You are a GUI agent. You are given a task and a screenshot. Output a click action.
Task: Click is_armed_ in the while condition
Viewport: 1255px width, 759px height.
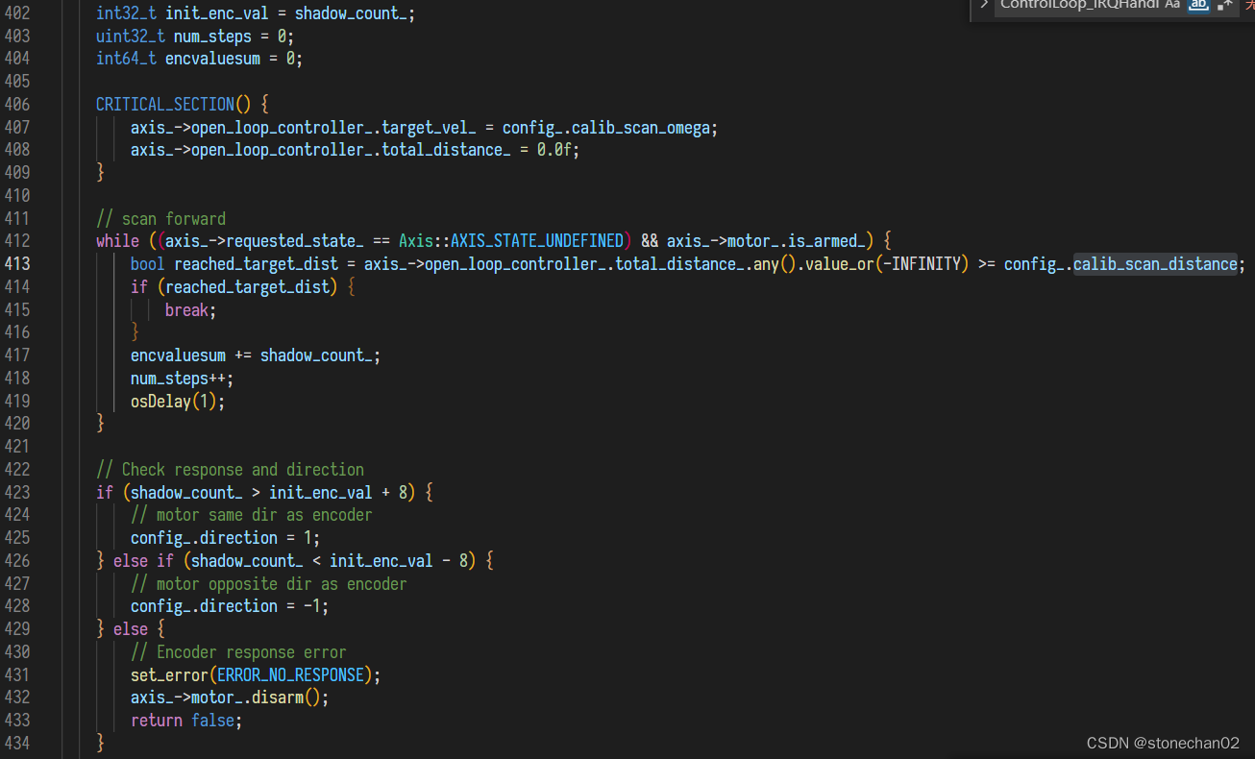tap(827, 240)
